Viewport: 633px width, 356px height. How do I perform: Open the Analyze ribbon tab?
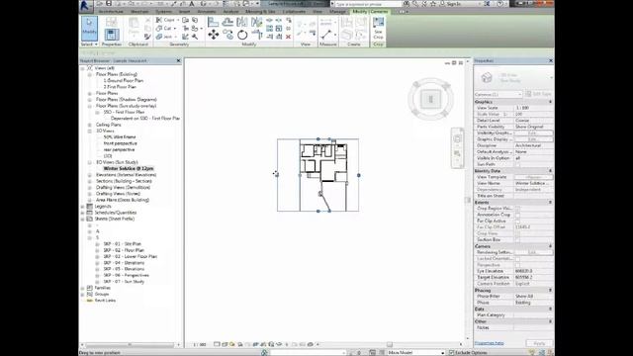pyautogui.click(x=230, y=12)
